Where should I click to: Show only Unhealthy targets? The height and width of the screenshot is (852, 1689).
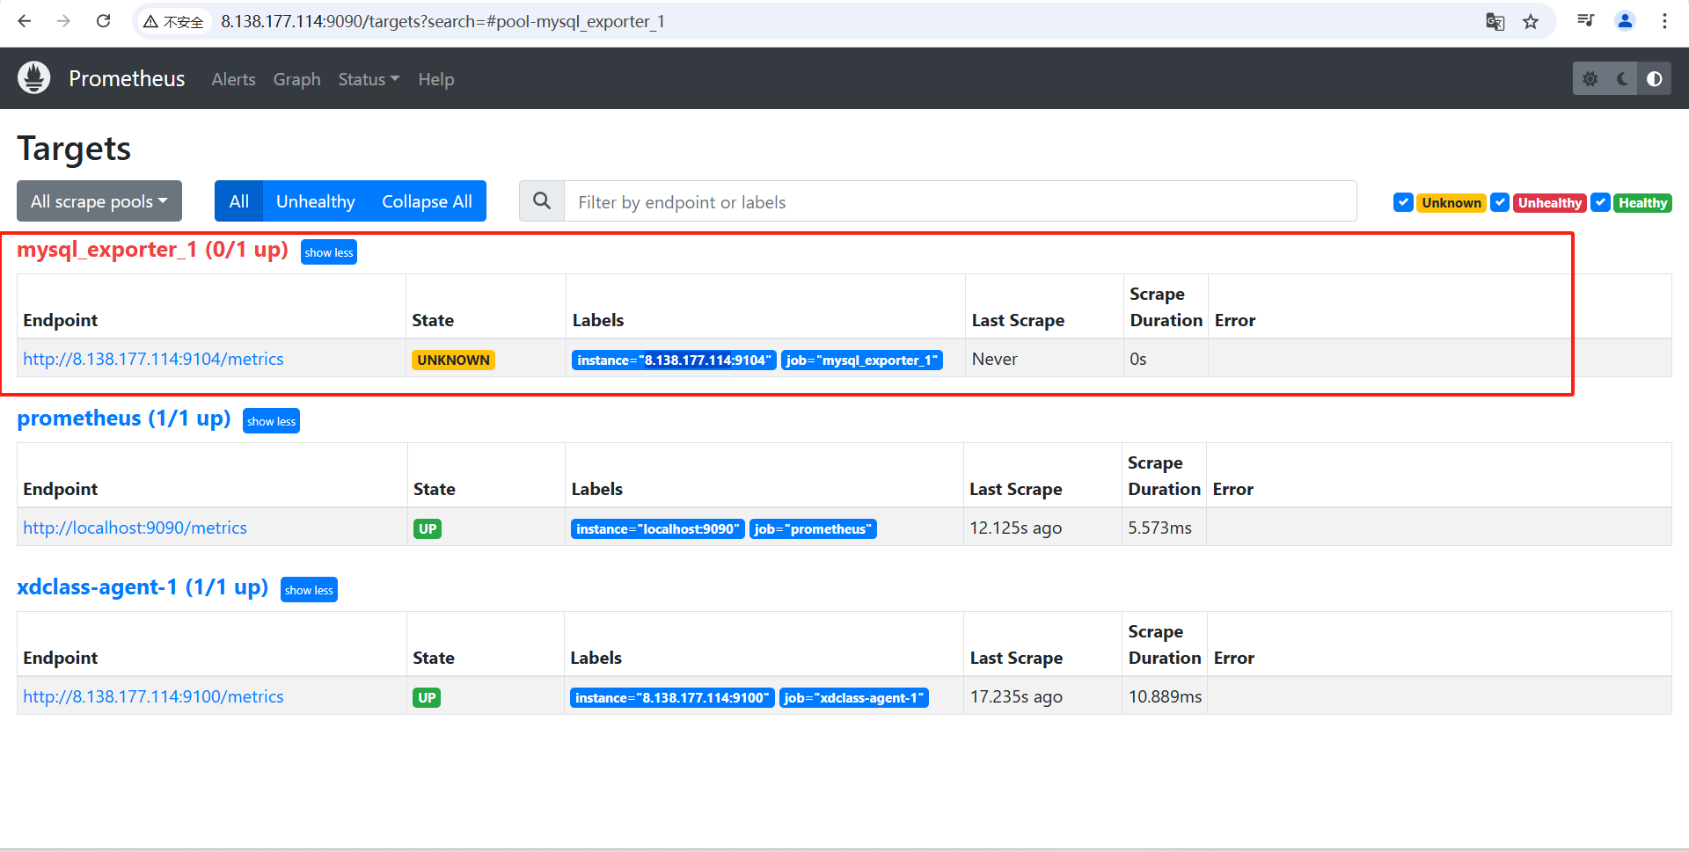coord(316,201)
